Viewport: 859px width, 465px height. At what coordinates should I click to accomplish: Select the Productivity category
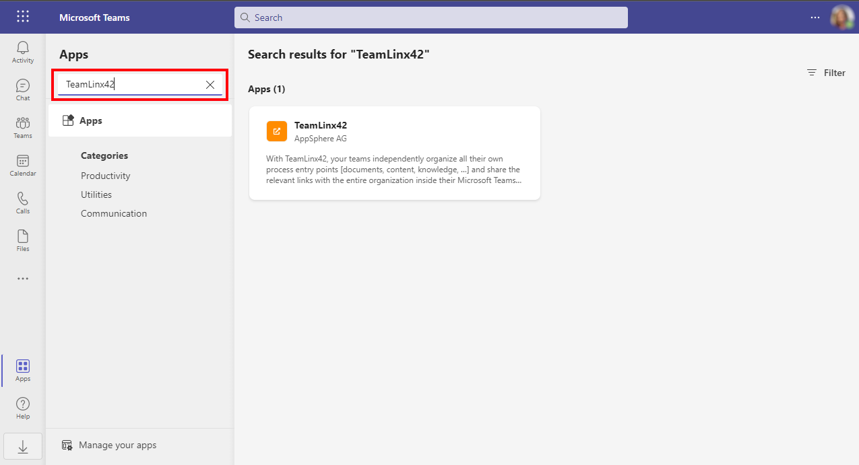pos(105,176)
